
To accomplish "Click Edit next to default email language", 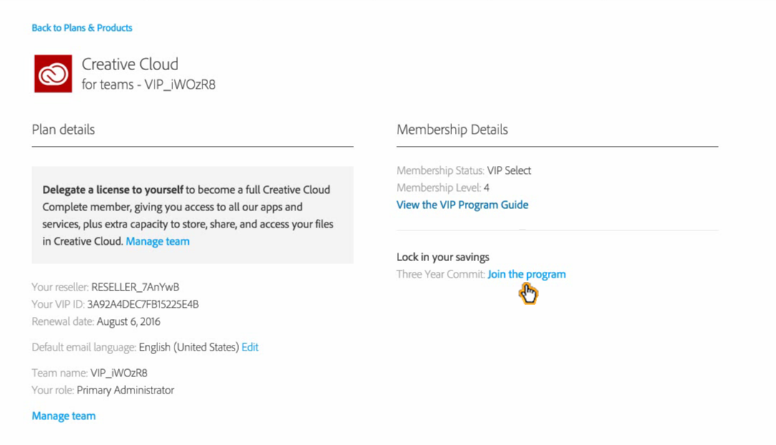I will coord(250,347).
